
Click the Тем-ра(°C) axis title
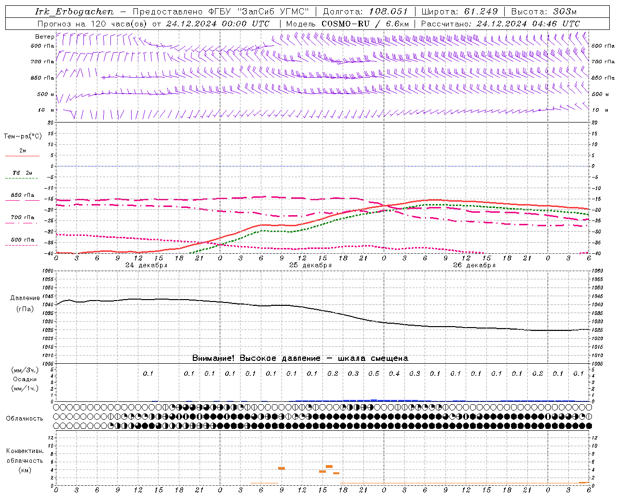23,137
